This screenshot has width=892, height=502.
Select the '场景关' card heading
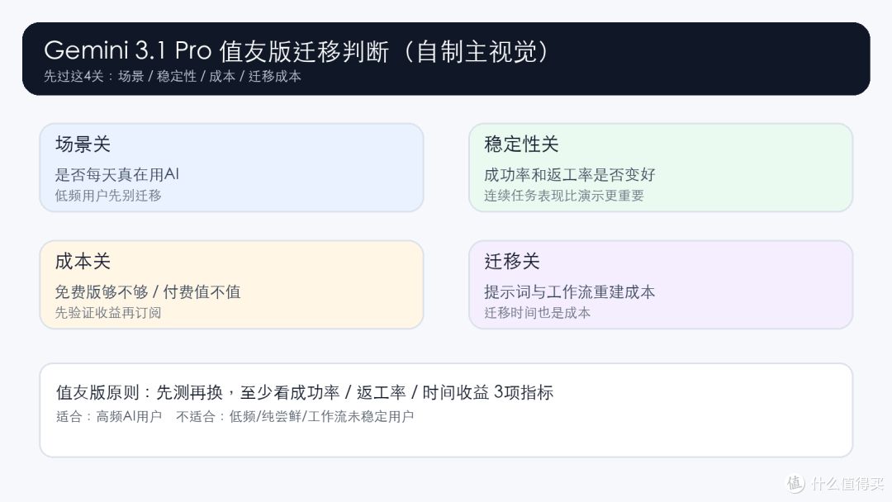pyautogui.click(x=83, y=144)
